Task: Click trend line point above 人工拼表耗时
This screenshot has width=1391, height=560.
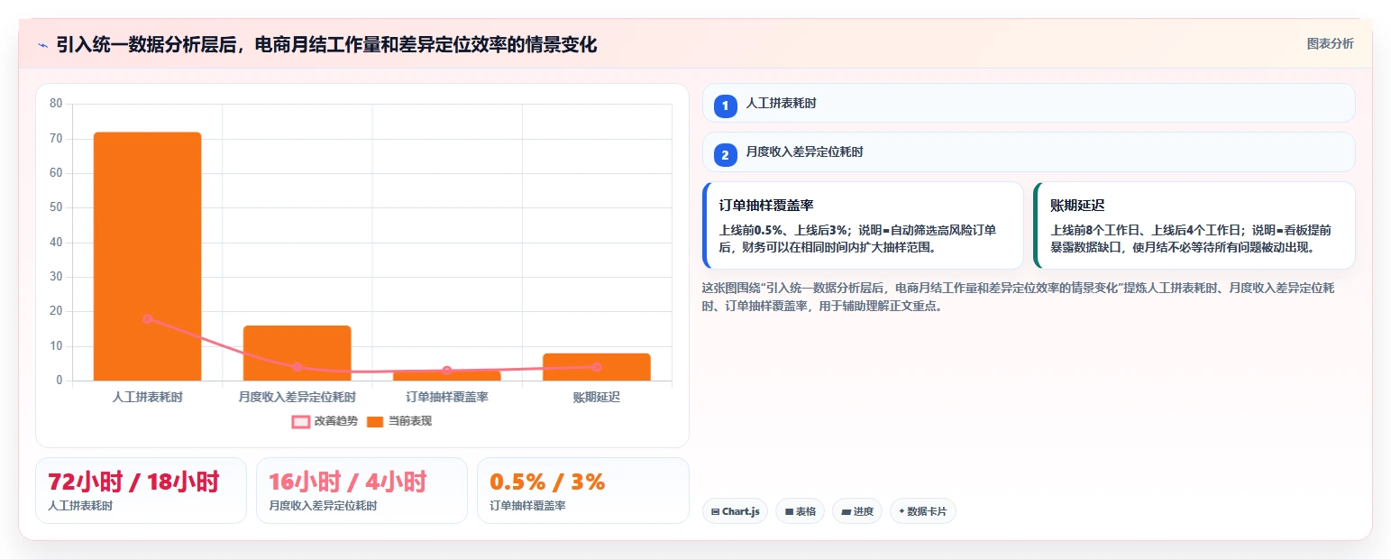Action: click(147, 318)
